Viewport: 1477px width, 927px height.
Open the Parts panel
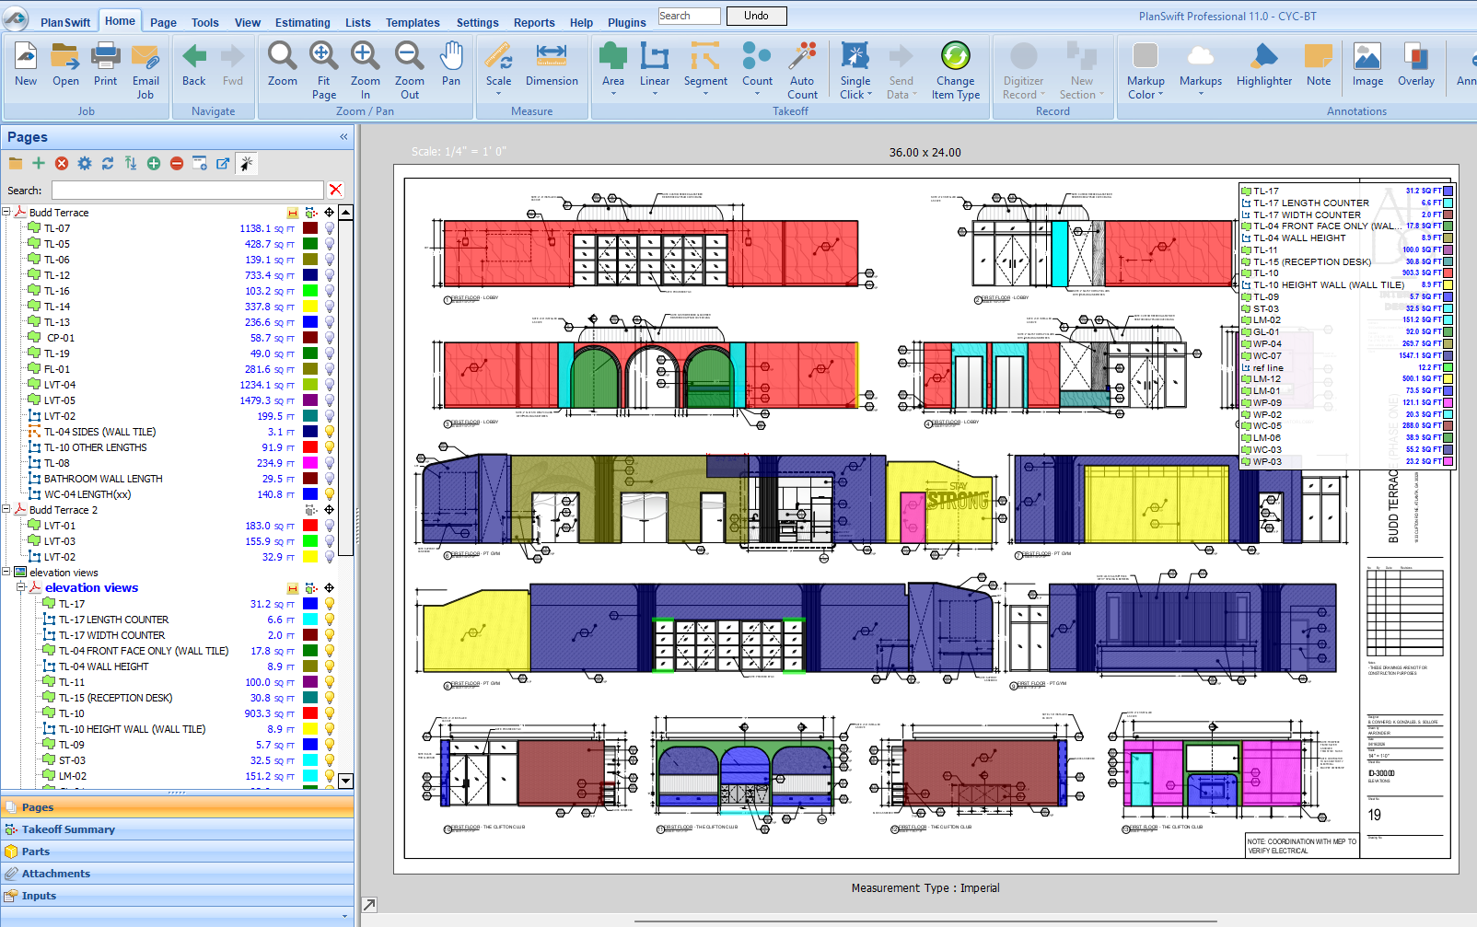click(177, 852)
